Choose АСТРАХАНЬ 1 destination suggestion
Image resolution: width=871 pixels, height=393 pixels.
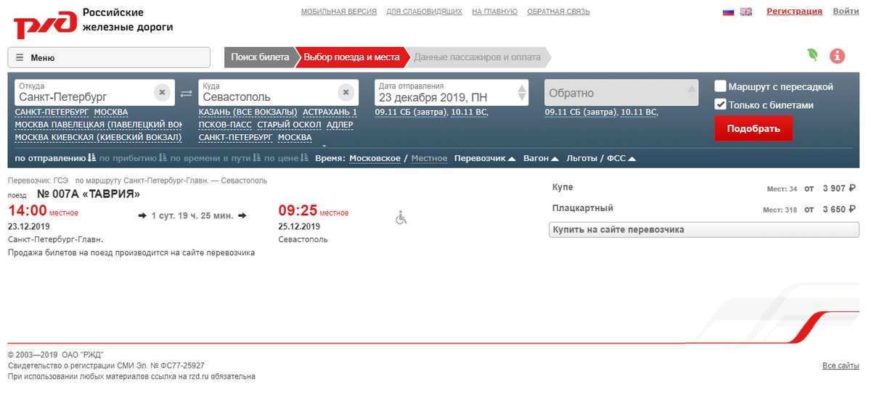click(x=330, y=112)
